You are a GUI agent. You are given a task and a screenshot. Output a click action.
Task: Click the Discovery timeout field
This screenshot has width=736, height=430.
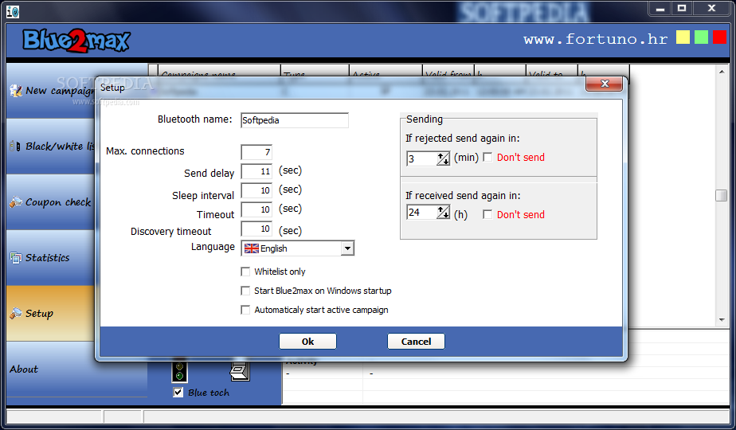(256, 229)
